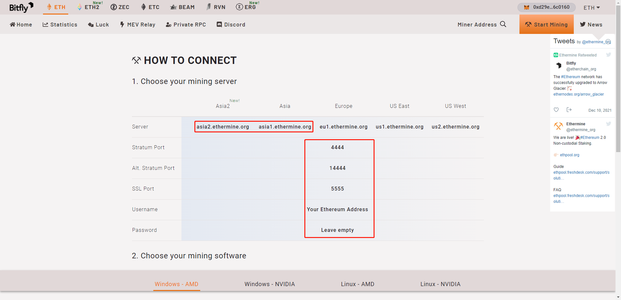Viewport: 621px width, 300px height.
Task: Open the Statistics menu item
Action: coord(60,25)
